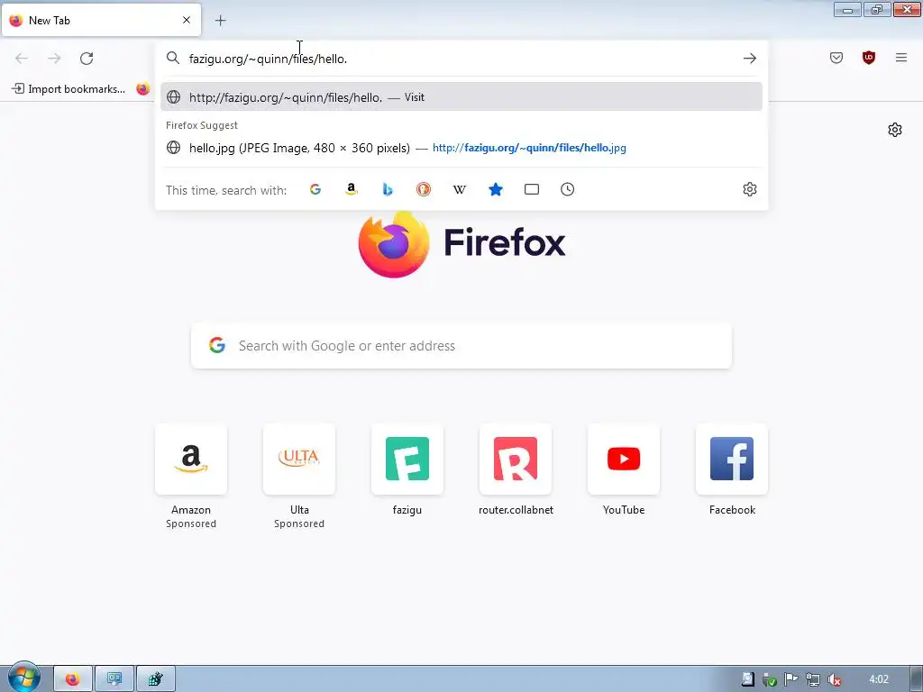Close the New Tab tab
This screenshot has height=692, width=923.
[x=187, y=20]
